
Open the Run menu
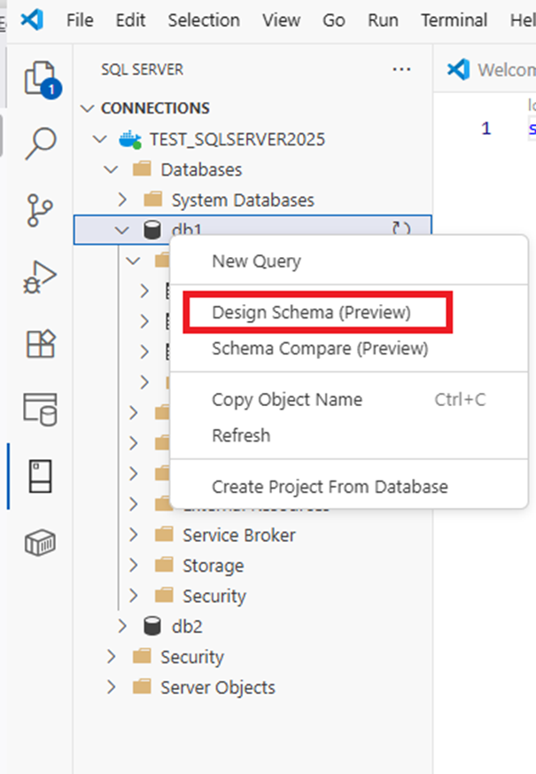[x=383, y=20]
